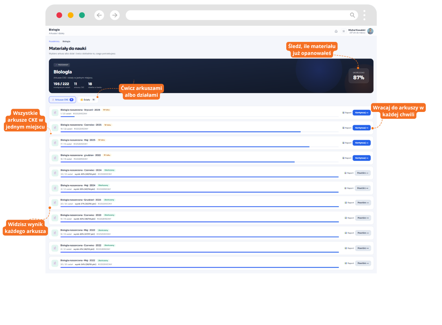Click the "87%" completion value
The image size is (442, 325).
click(358, 78)
